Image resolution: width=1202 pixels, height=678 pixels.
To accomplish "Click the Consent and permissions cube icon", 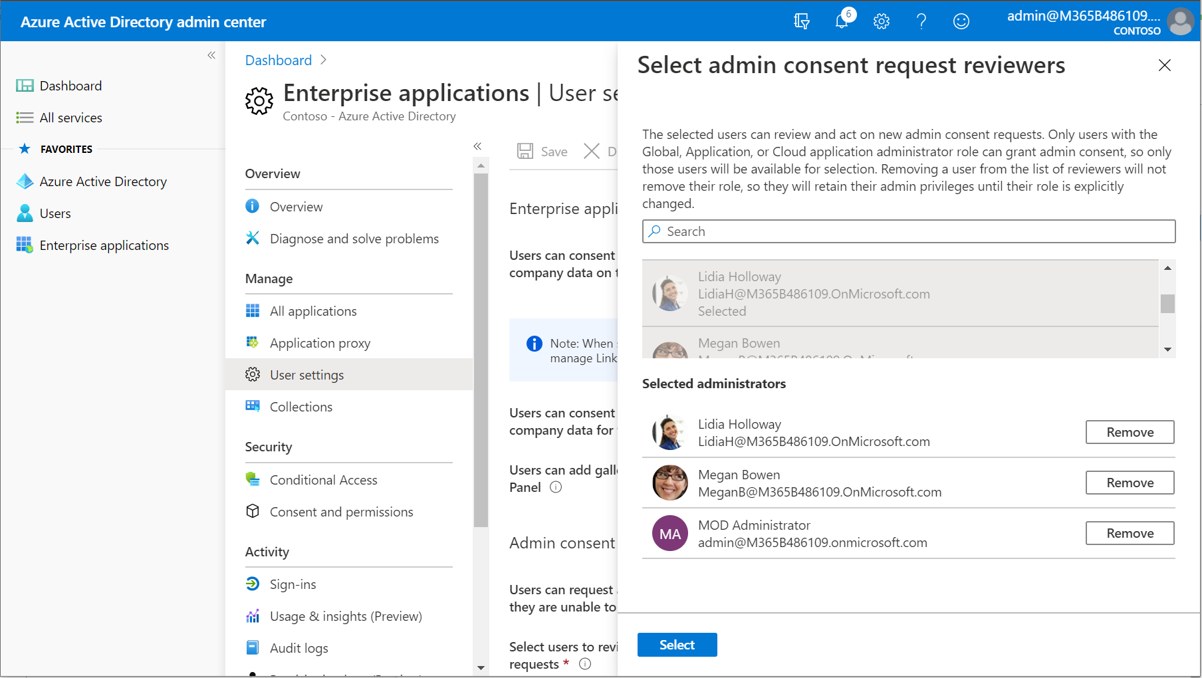I will (253, 511).
